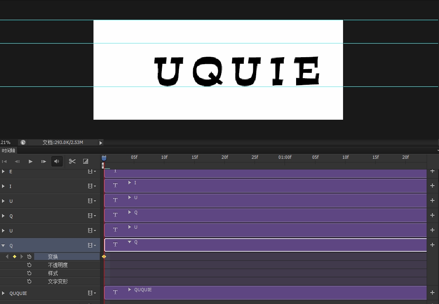Click the yellow add-keyframe diamond for 变换
439x304 pixels.
14,257
